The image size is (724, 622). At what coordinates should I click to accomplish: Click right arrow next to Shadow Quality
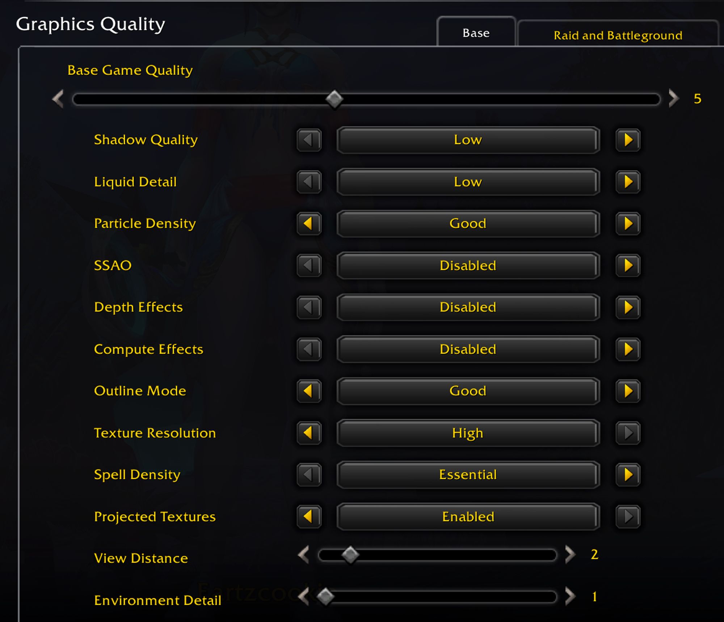(628, 140)
